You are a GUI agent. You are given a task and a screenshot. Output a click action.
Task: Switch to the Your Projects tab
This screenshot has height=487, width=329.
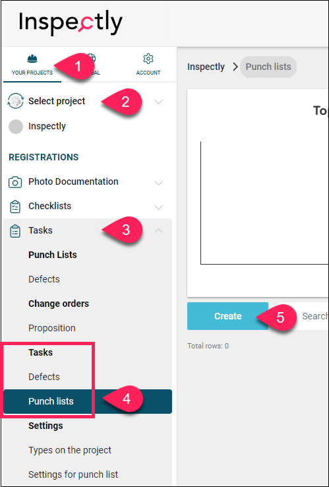pyautogui.click(x=32, y=65)
